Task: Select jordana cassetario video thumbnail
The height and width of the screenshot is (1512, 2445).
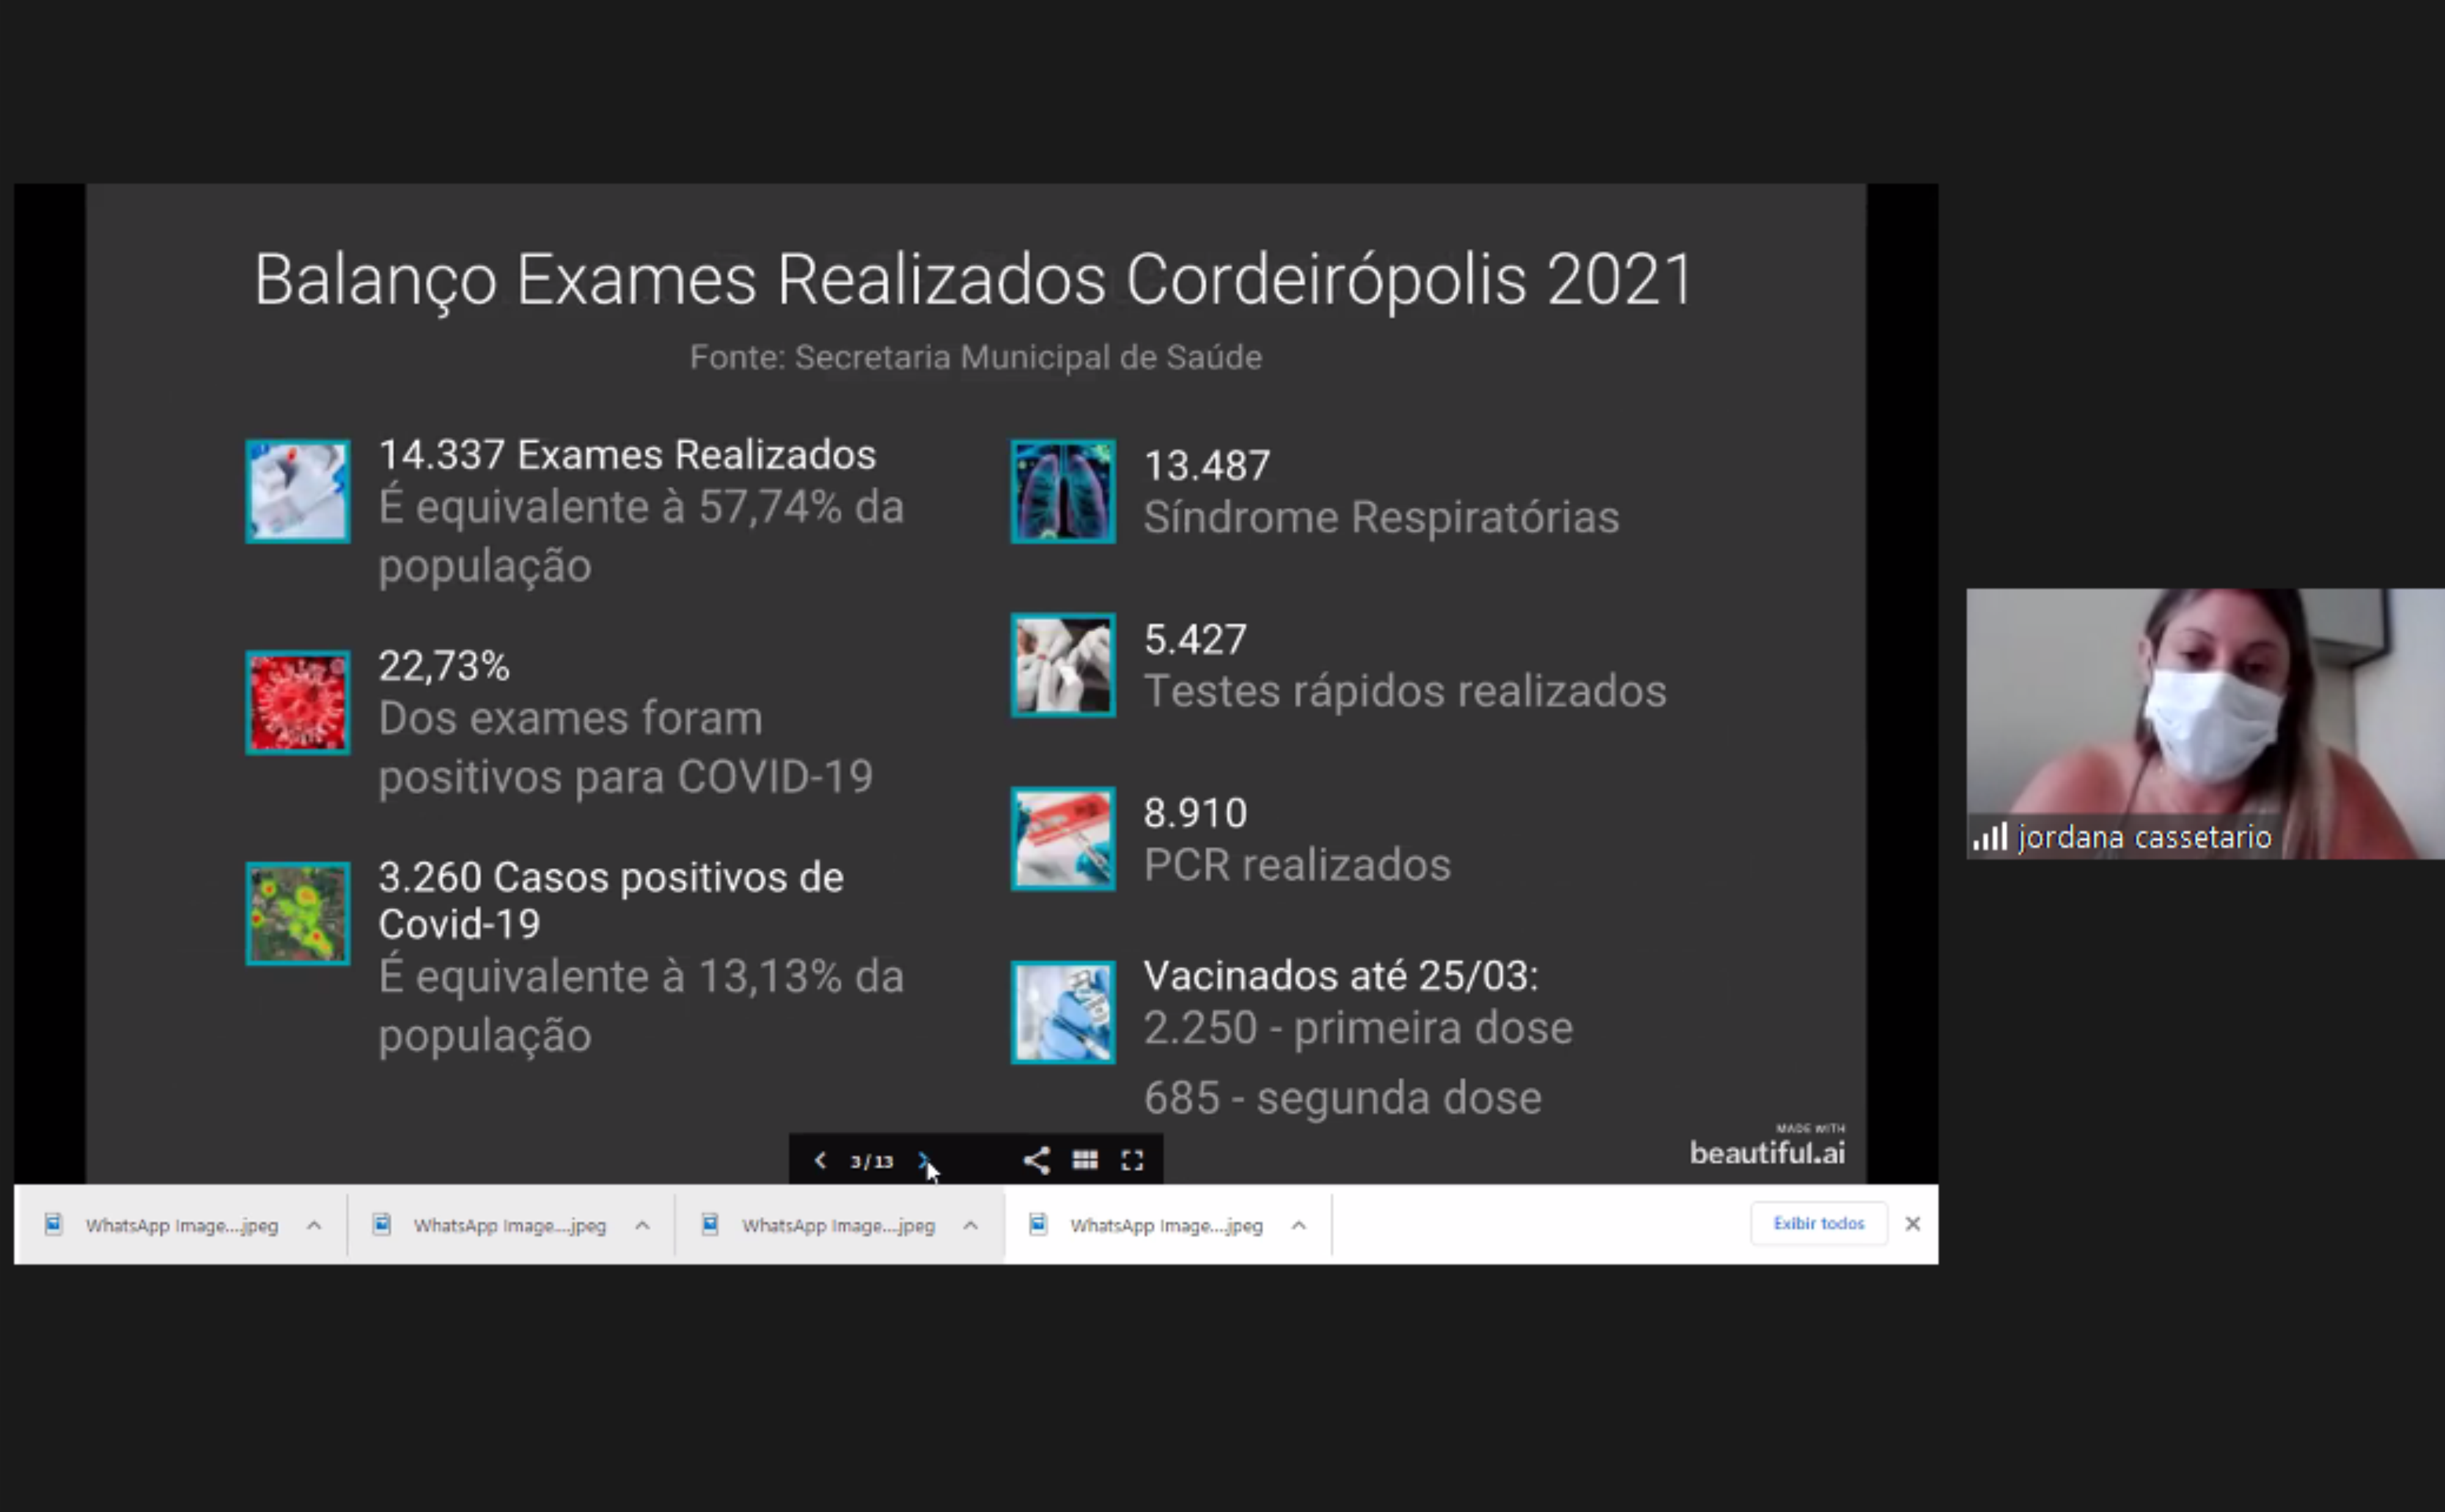Action: click(x=2204, y=722)
